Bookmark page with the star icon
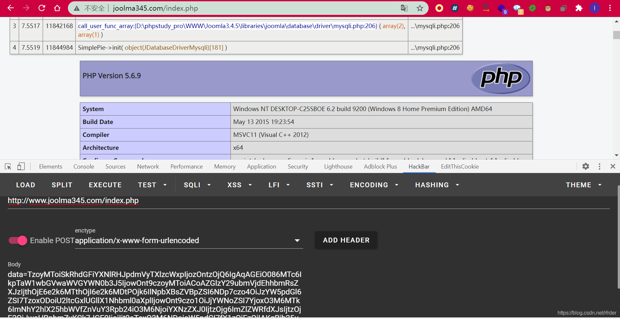 tap(420, 8)
